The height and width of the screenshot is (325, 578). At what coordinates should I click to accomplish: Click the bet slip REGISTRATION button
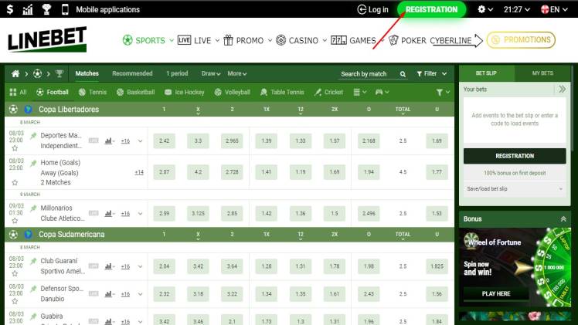[515, 156]
